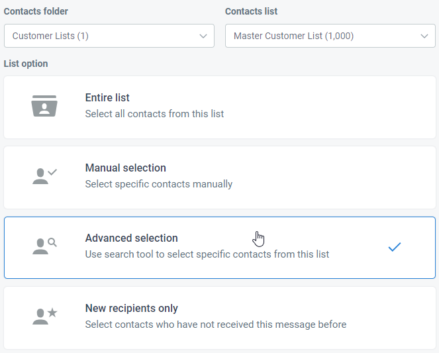Click the 'not received this message before' description
439x353 pixels.
216,325
